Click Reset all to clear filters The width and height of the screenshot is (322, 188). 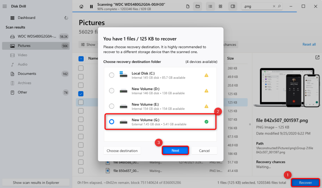click(x=309, y=44)
